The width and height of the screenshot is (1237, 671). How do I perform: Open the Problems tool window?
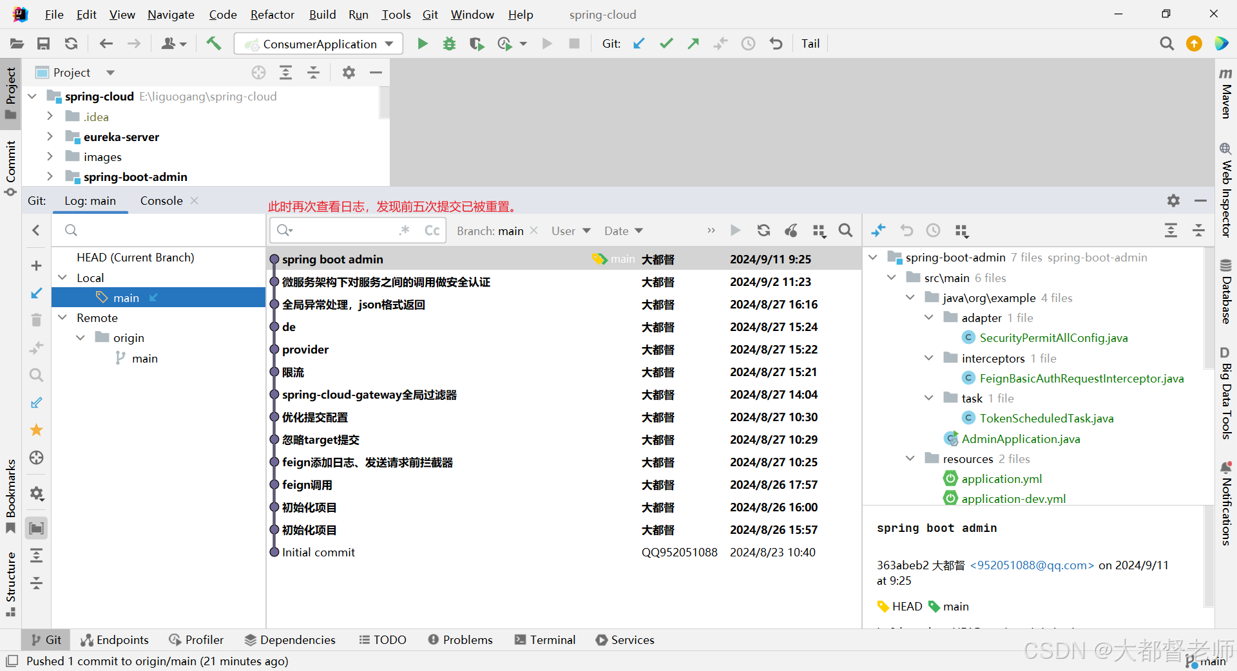(460, 639)
